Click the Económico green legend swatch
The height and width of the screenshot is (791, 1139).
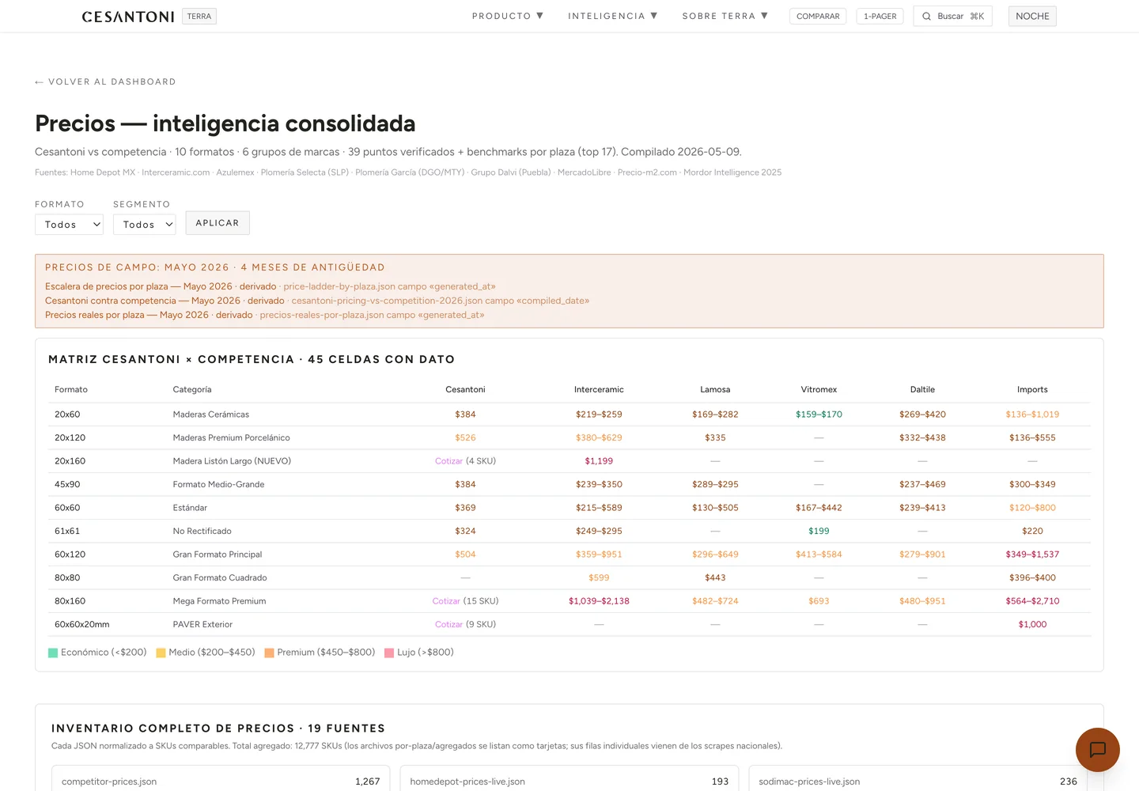53,653
